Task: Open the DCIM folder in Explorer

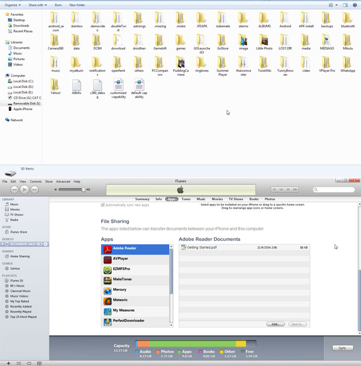Action: [97, 43]
